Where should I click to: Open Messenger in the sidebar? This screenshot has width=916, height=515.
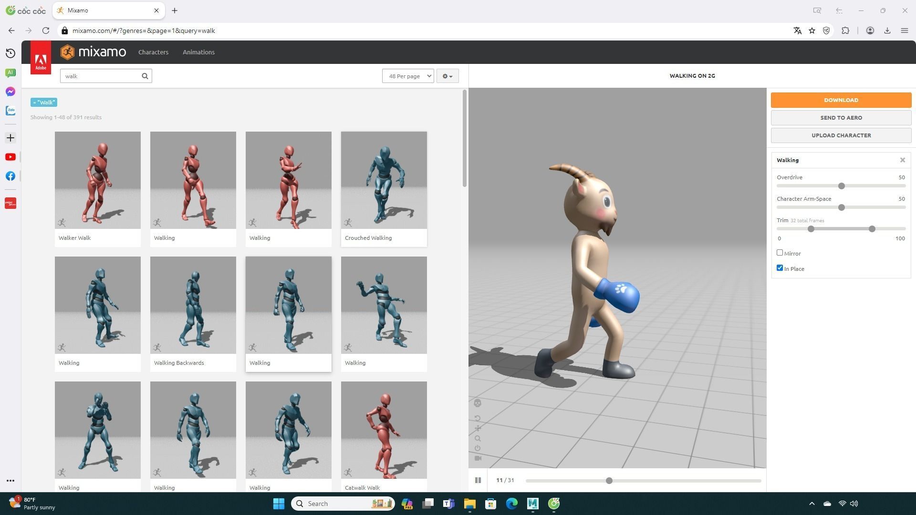10,92
